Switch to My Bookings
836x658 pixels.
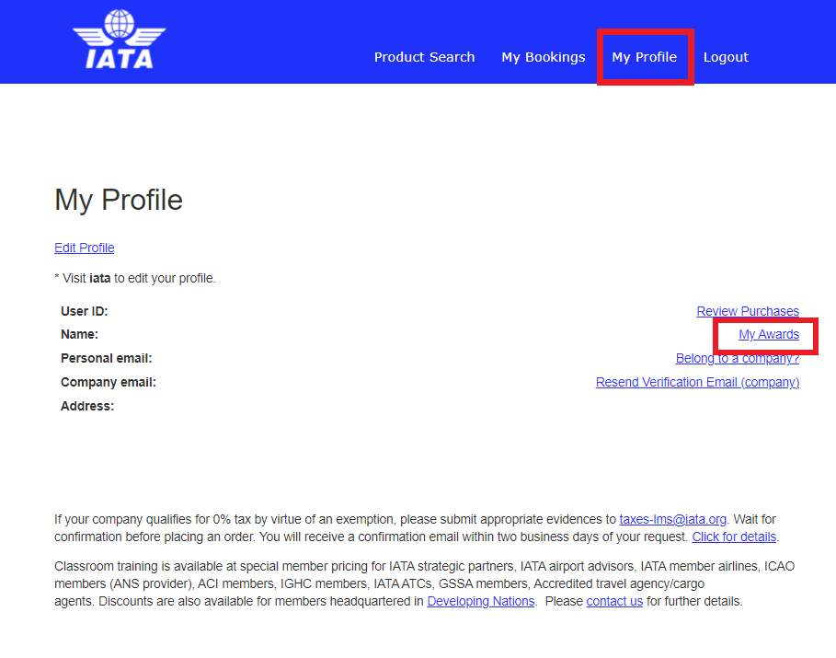click(543, 56)
